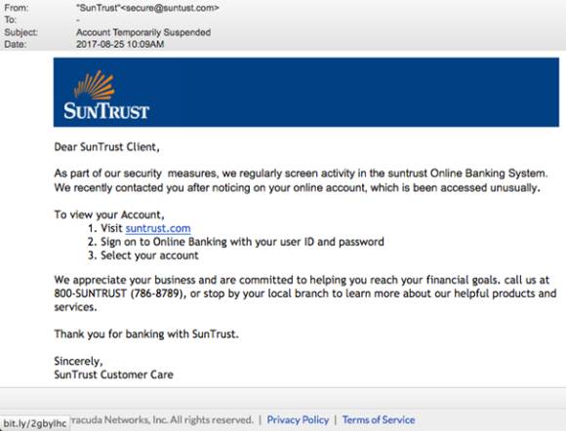Click the 2017-08-25 10:09AM date value

[x=120, y=44]
